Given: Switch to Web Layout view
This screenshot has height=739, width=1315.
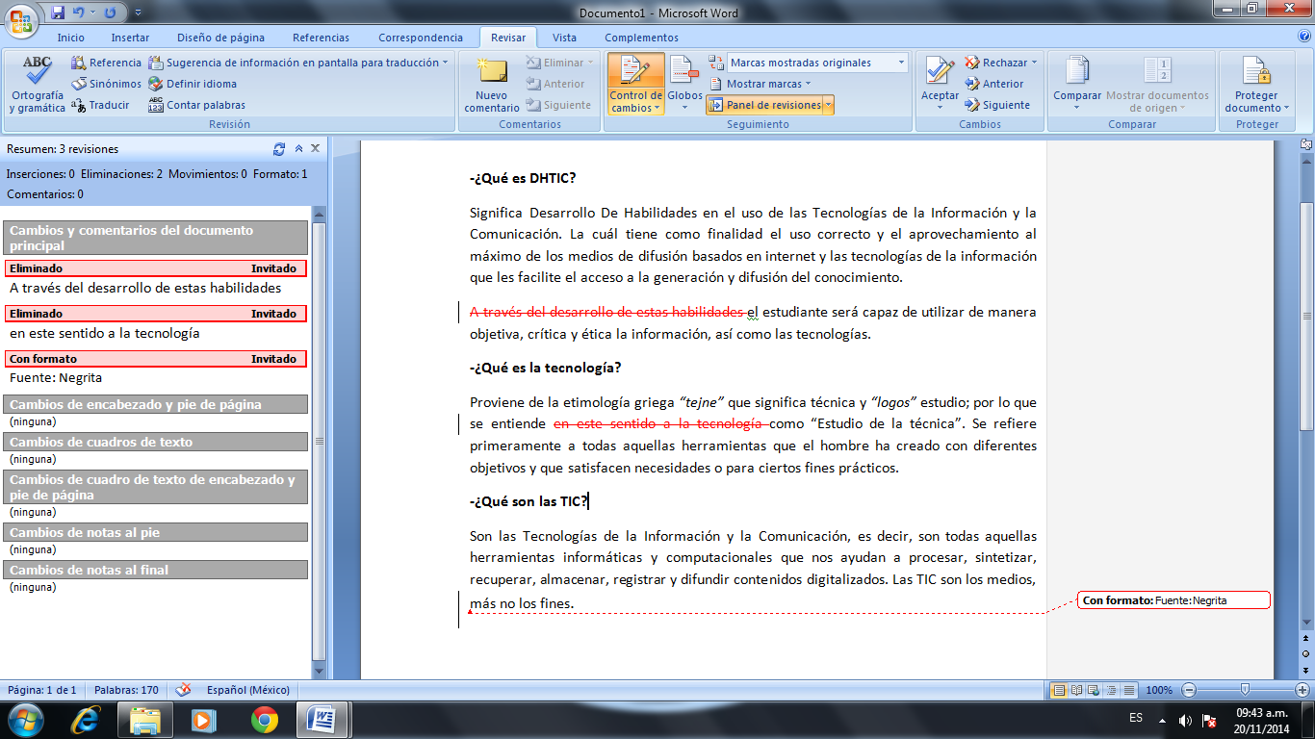Looking at the screenshot, I should click(1095, 690).
